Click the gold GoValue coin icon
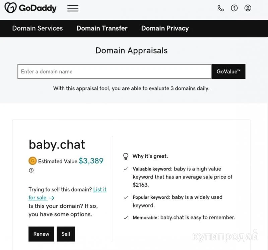 coord(32,161)
